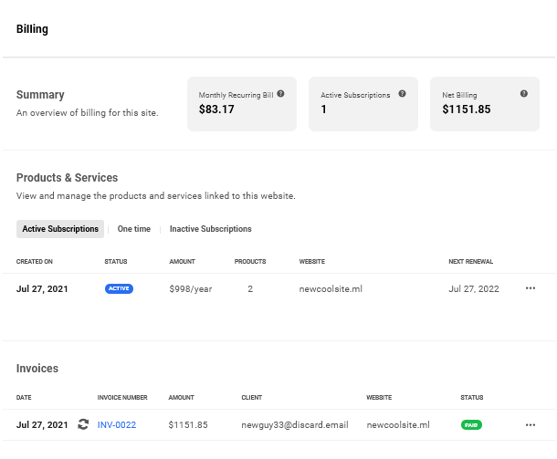Click newcoolsite.ml in the subscription row
The image size is (557, 459).
click(331, 289)
